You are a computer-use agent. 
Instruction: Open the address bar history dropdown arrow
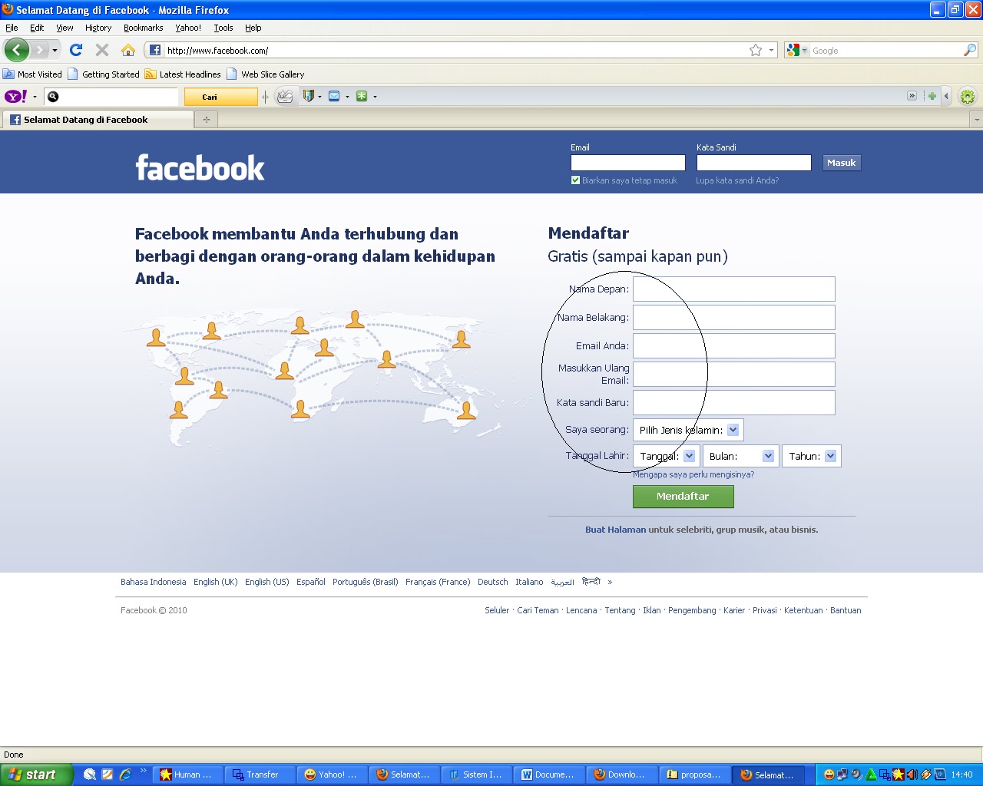[771, 51]
